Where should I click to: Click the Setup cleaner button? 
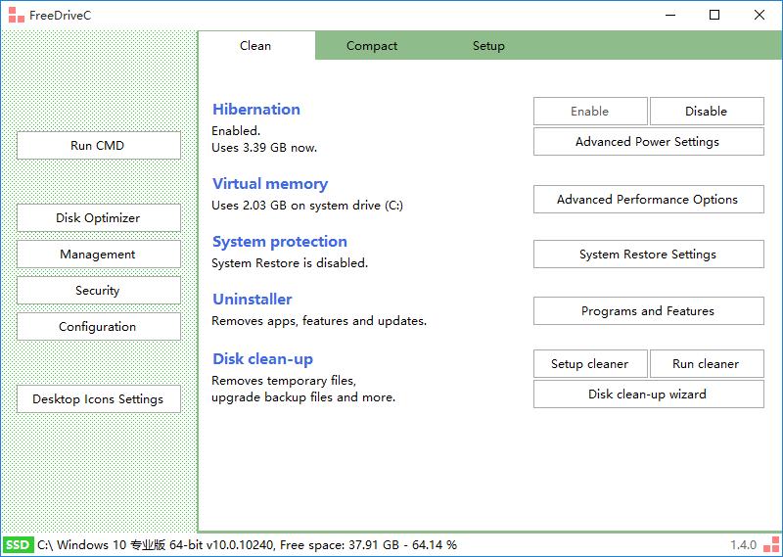pyautogui.click(x=590, y=364)
